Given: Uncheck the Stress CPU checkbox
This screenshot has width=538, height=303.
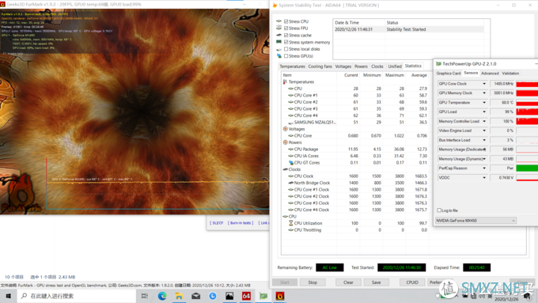Looking at the screenshot, I should click(x=286, y=21).
